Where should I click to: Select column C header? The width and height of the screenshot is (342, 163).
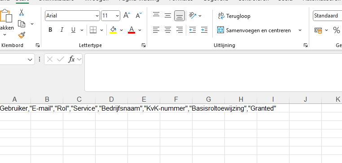pyautogui.click(x=79, y=99)
